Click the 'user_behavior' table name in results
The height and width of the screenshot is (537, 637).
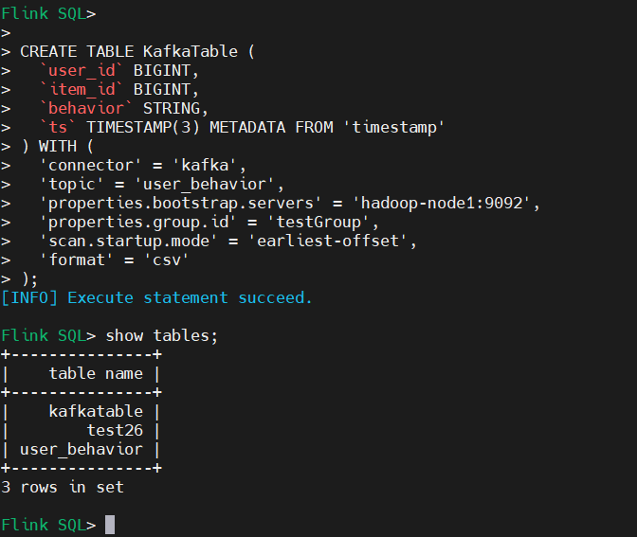82,449
